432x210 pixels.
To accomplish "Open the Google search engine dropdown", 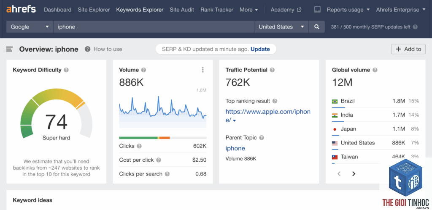I will [x=30, y=27].
